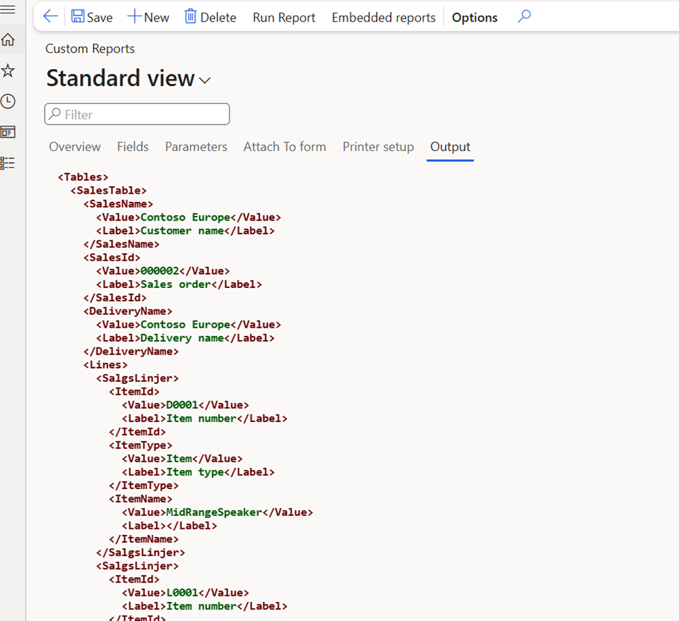Click into the Filter input field

(x=142, y=114)
